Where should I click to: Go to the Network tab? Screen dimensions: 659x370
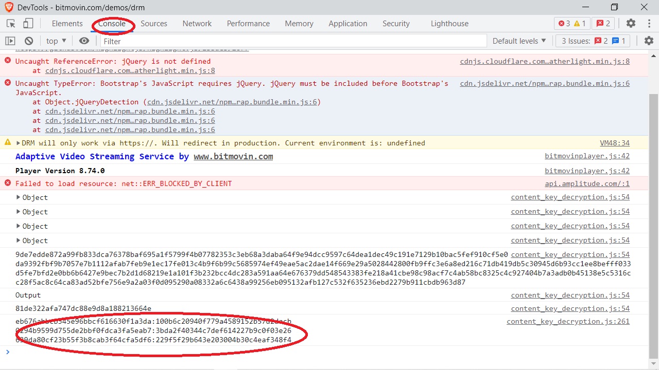click(x=197, y=24)
